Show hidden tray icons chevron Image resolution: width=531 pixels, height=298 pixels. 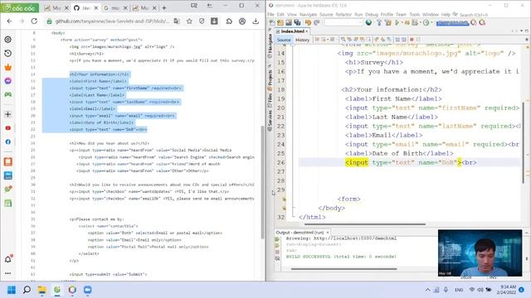(x=428, y=290)
